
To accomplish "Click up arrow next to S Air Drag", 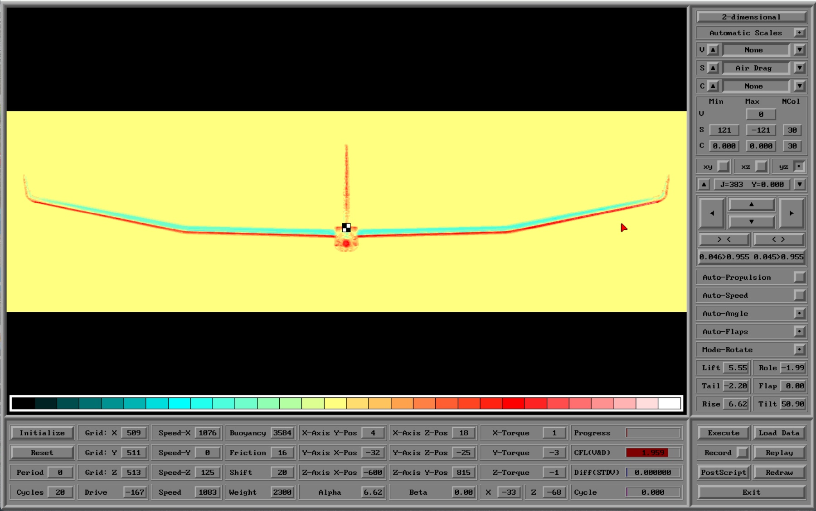I will point(713,68).
